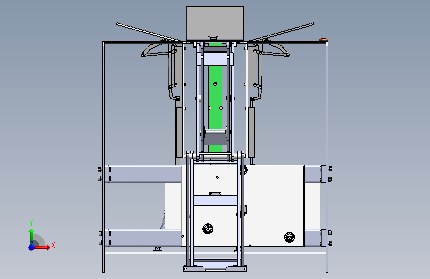
Task: Select the base foot plate at the bottom
Action: (x=215, y=269)
